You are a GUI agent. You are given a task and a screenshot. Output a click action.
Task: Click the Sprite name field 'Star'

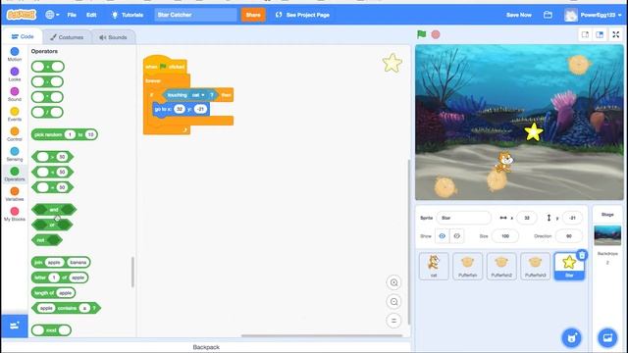point(464,218)
